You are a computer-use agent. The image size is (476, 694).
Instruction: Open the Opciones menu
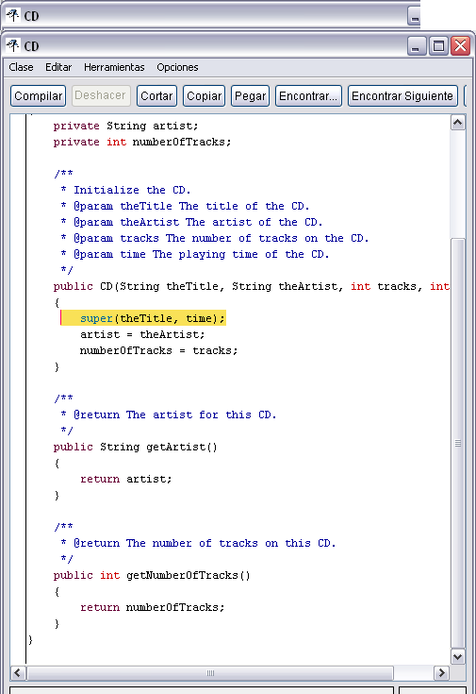tap(177, 67)
